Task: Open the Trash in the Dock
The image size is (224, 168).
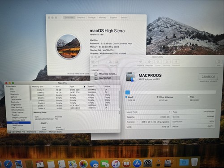Action: tap(194, 162)
